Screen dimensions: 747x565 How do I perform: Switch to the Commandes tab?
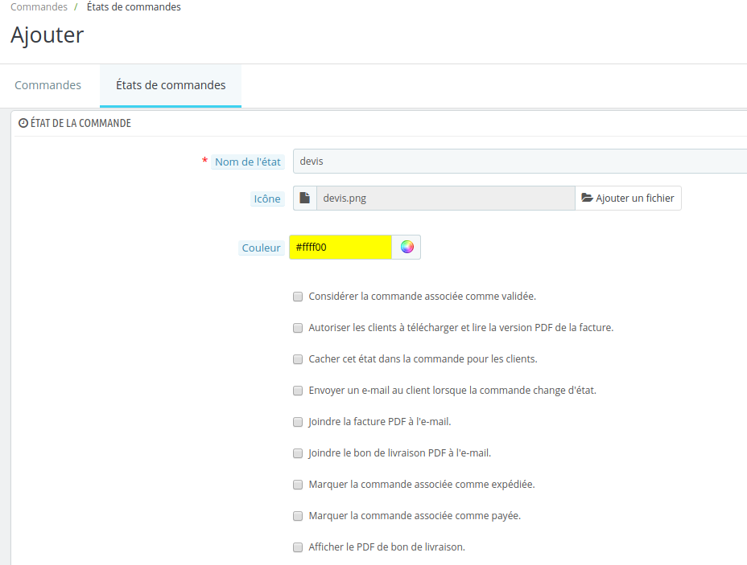pos(47,85)
